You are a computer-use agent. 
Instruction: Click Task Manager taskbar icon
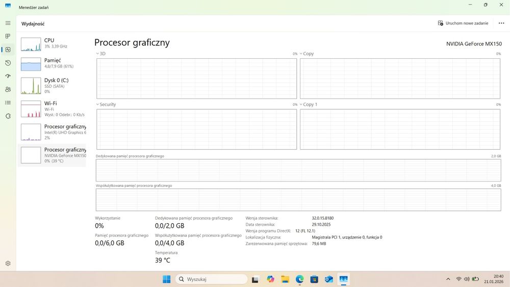(x=343, y=279)
